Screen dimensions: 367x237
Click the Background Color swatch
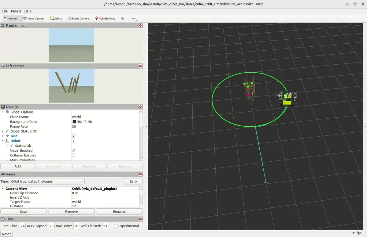click(74, 122)
